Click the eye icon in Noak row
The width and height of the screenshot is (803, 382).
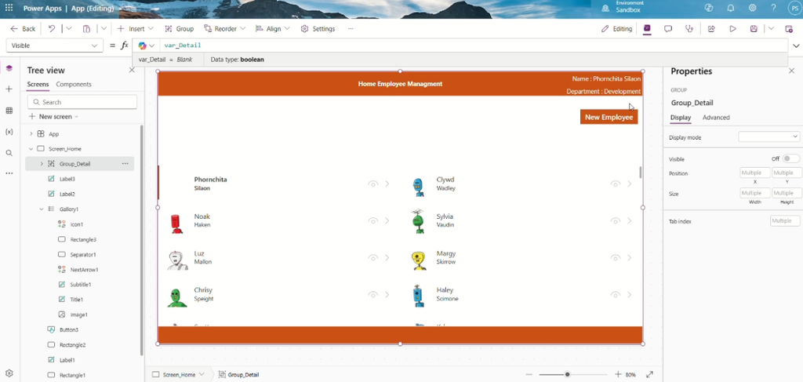[373, 220]
